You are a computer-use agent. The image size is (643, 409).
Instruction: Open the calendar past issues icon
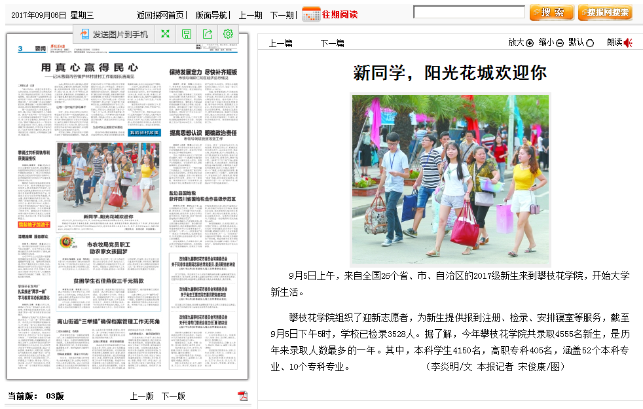[x=311, y=14]
